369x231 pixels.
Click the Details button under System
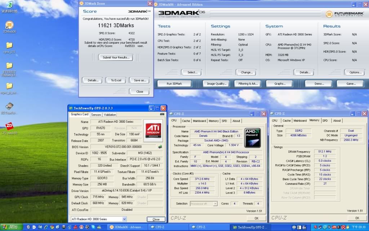click(304, 72)
